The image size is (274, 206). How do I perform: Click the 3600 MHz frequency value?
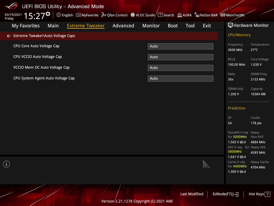point(235,50)
